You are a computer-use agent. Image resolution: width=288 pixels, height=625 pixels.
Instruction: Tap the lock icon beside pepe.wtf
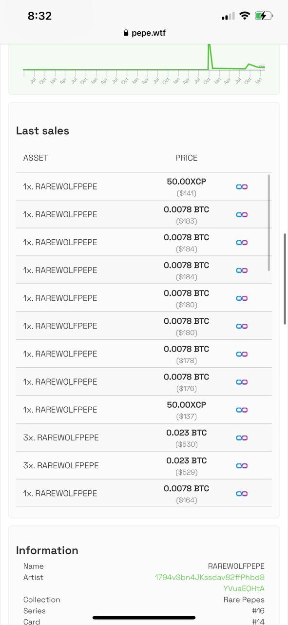(x=126, y=33)
